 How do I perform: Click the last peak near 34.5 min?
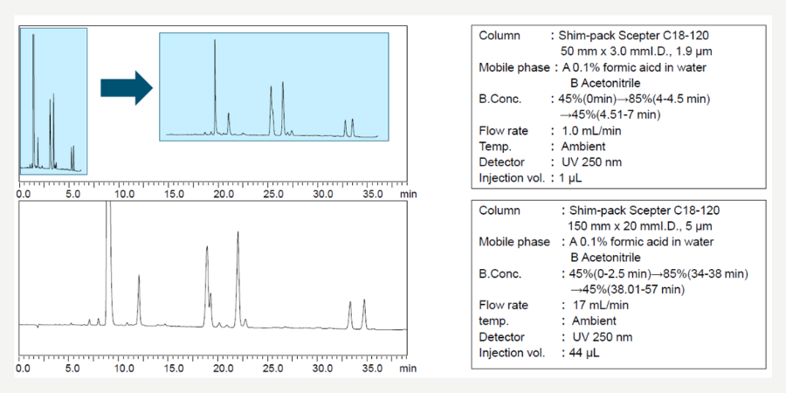(x=364, y=314)
